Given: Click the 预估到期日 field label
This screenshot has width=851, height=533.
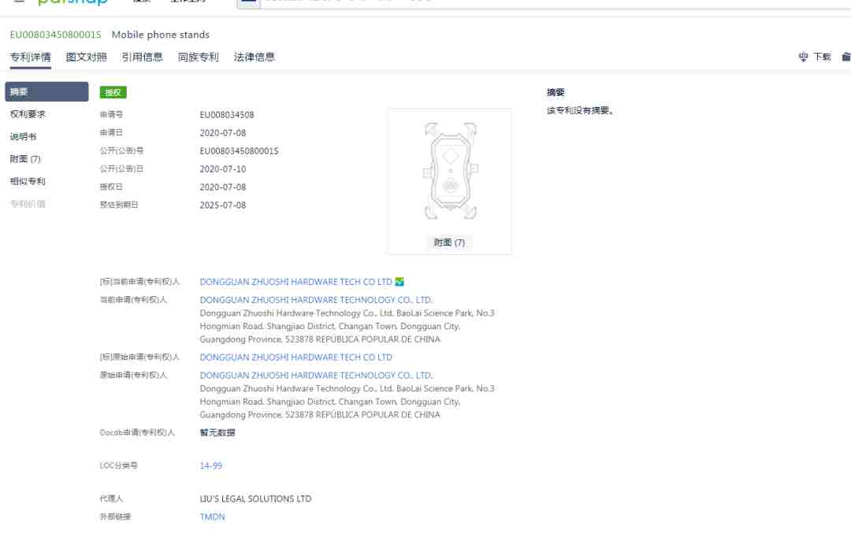Looking at the screenshot, I should coord(119,205).
